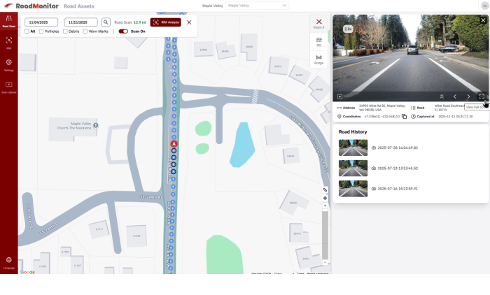The width and height of the screenshot is (490, 295).
Task: Check the All filter checkbox
Action: (27, 31)
